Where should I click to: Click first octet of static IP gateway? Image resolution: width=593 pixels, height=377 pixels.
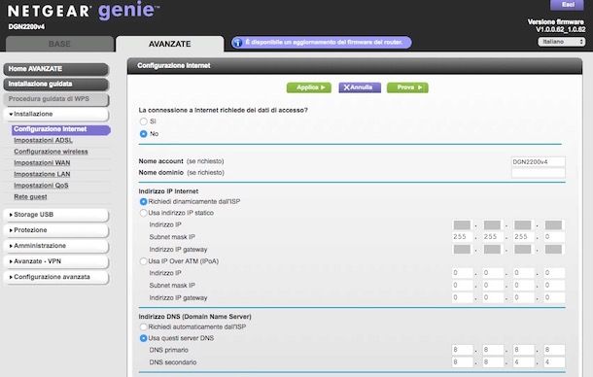coord(462,250)
